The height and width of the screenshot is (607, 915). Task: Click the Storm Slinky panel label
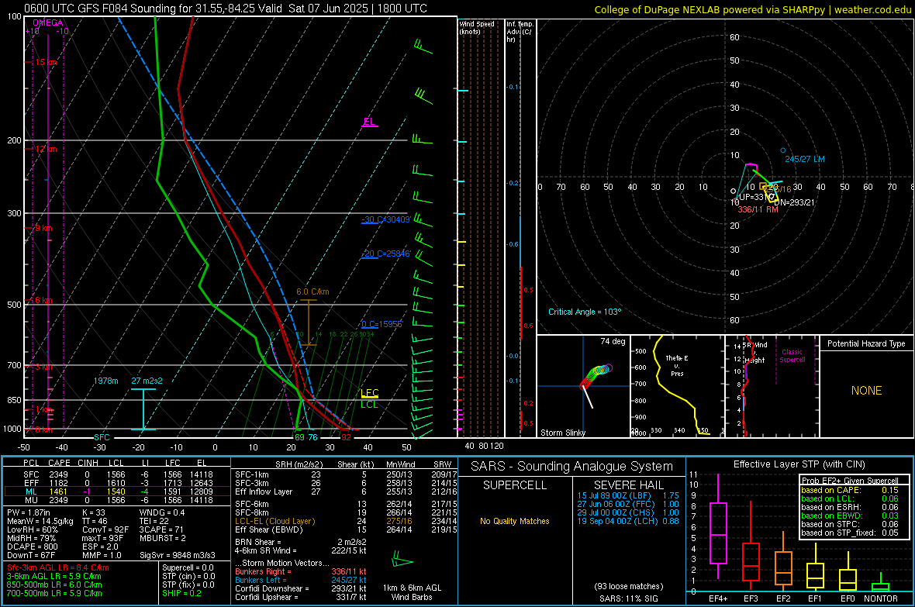(562, 433)
